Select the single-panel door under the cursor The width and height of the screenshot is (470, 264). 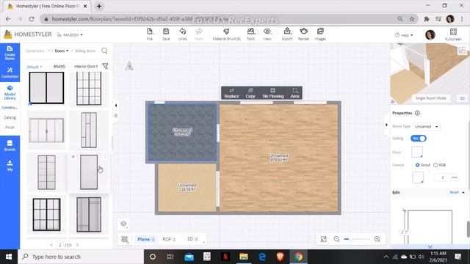click(89, 172)
